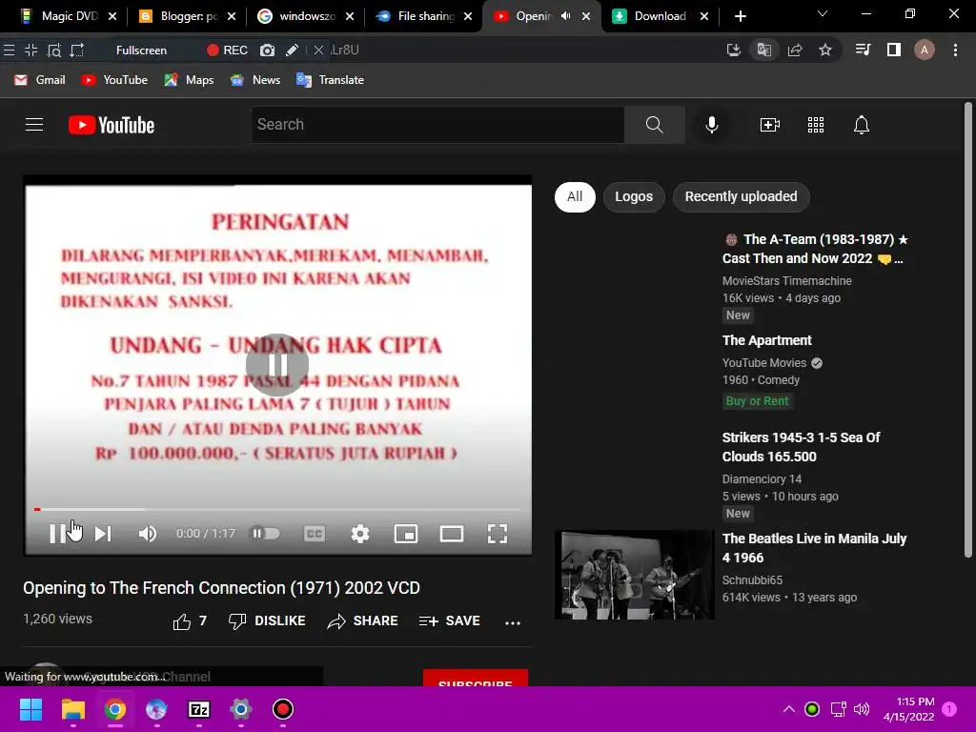The width and height of the screenshot is (976, 732).
Task: Pause the video with player control
Action: 57,534
